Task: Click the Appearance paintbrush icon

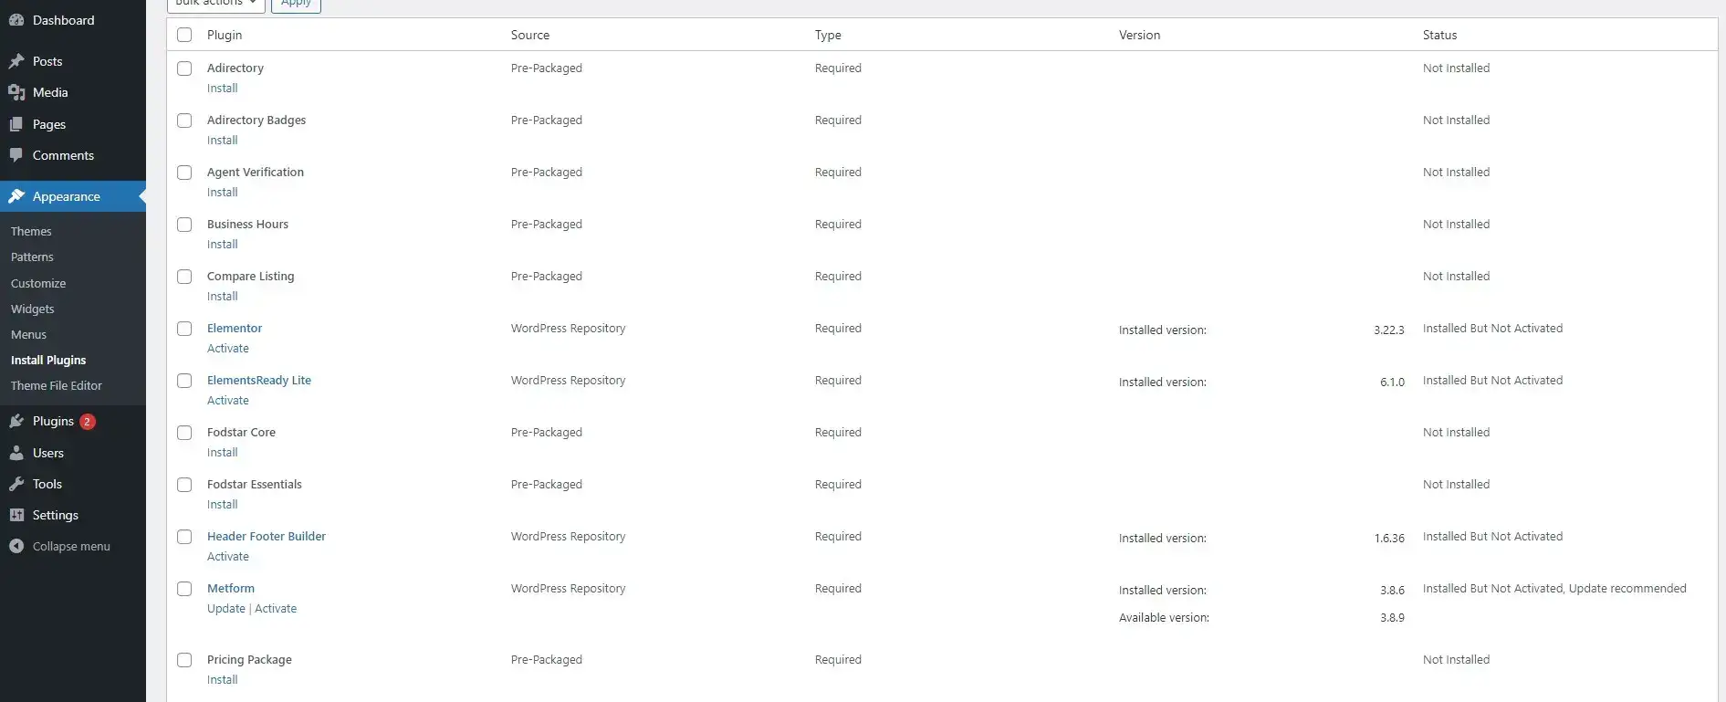Action: [x=16, y=196]
